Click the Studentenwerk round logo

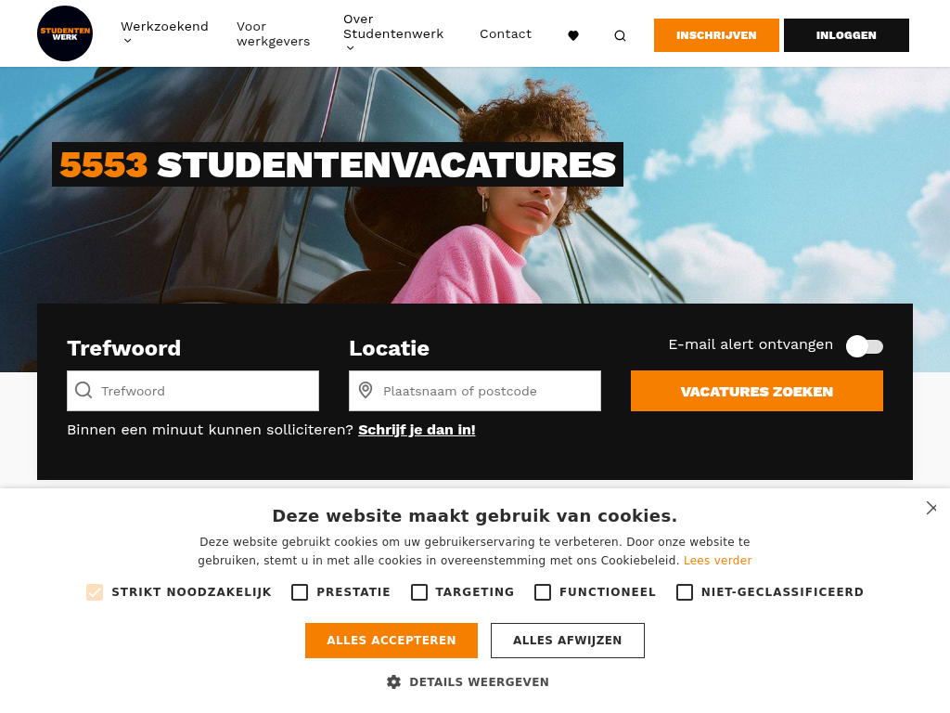click(x=65, y=33)
